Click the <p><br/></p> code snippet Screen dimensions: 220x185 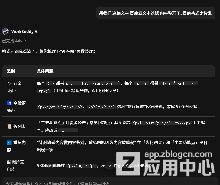(x=102, y=107)
